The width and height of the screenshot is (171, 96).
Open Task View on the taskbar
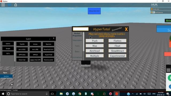[x=52, y=94]
